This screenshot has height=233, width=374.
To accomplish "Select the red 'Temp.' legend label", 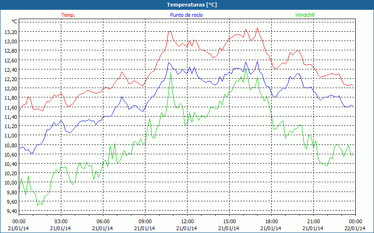I will pyautogui.click(x=68, y=15).
